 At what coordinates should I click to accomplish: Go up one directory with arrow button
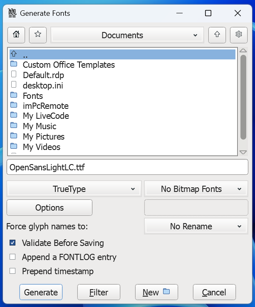tap(217, 35)
